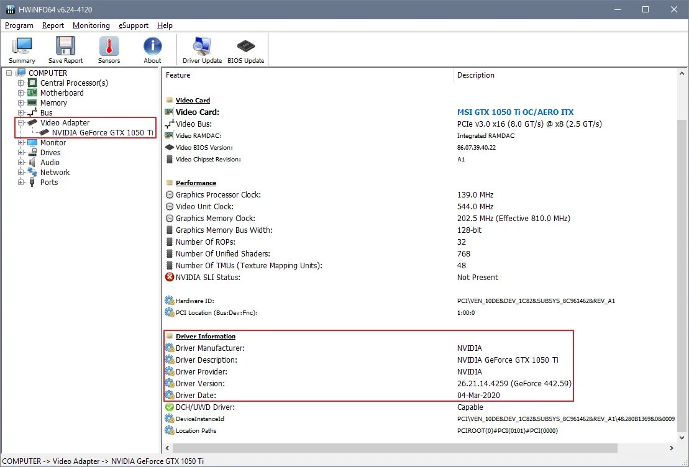Click the Driver Version gear icon

[169, 384]
